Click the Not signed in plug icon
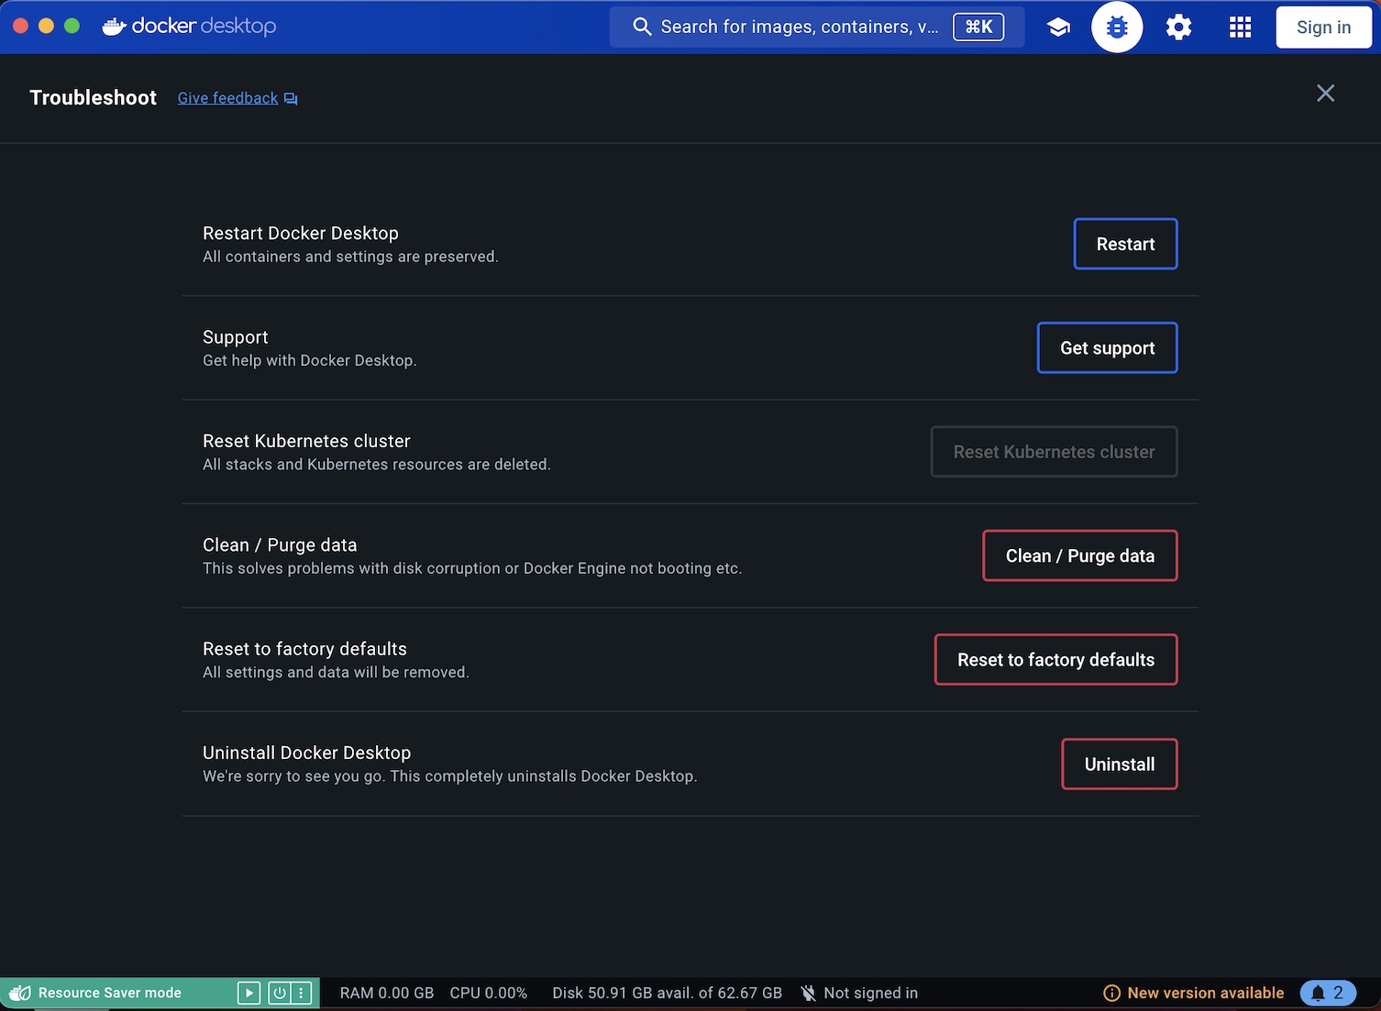 808,994
